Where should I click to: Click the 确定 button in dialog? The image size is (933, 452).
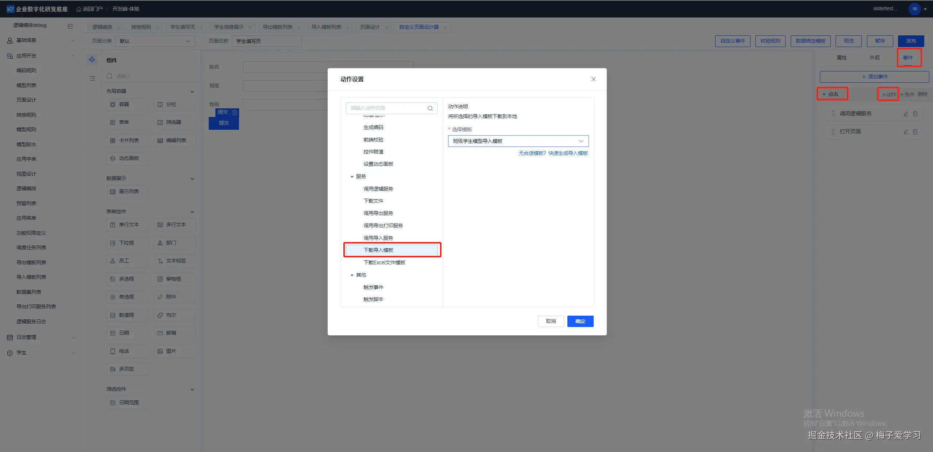(580, 321)
